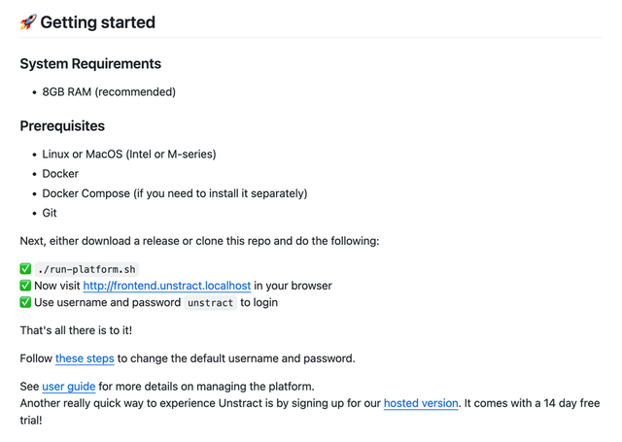
Task: Click the green checkmark before ./run-platform.sh
Action: coord(25,269)
